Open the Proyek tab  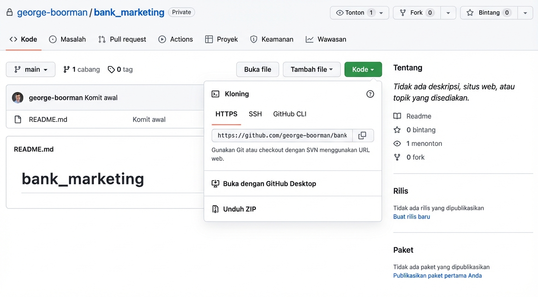coord(221,39)
